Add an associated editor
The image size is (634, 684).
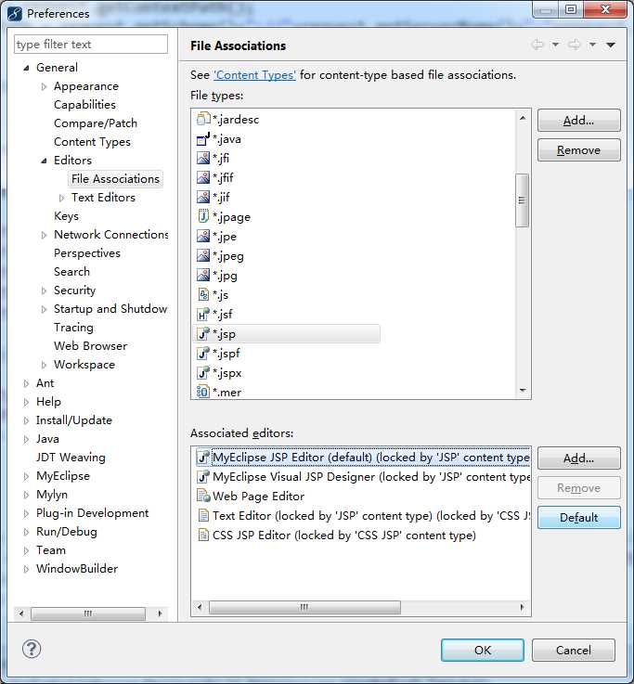[x=578, y=458]
